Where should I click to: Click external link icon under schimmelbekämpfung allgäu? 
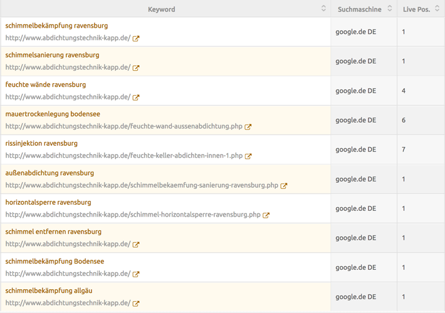pos(136,303)
